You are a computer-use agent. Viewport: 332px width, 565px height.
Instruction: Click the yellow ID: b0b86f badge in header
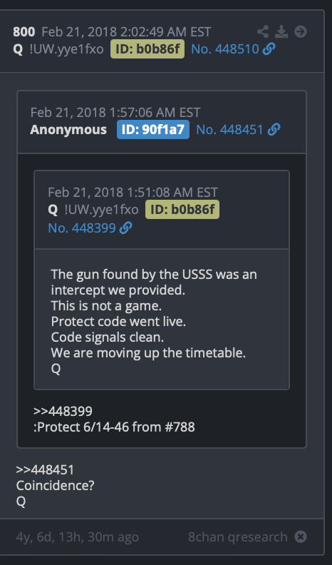click(x=147, y=49)
